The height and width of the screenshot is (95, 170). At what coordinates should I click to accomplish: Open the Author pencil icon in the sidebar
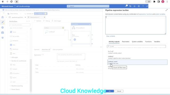(3, 22)
